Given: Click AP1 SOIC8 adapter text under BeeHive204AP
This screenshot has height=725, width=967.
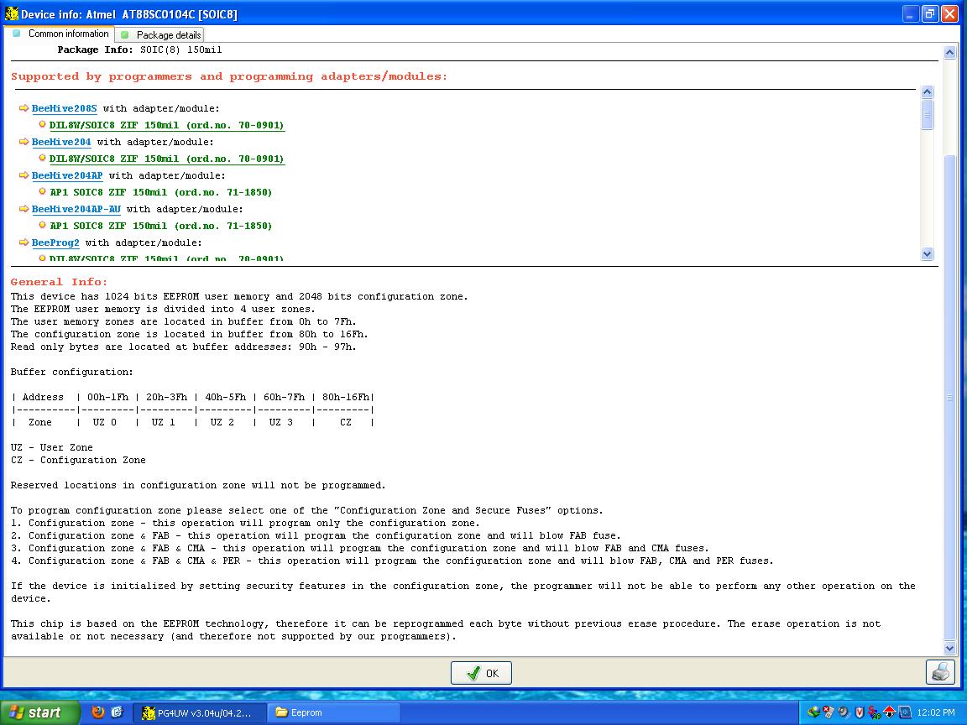Looking at the screenshot, I should point(160,192).
